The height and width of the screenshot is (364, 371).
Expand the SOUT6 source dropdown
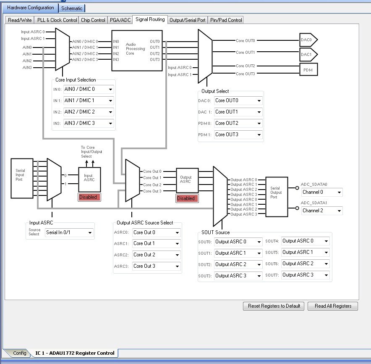pyautogui.click(x=306, y=264)
